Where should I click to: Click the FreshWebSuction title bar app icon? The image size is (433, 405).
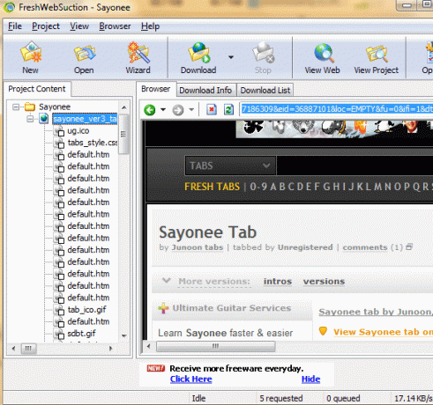pos(9,7)
